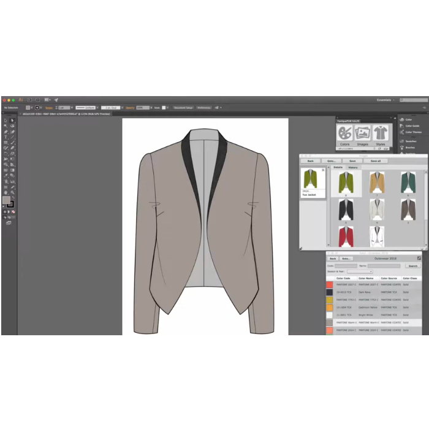The width and height of the screenshot is (429, 429).
Task: Open the Brushes panel
Action: point(409,147)
